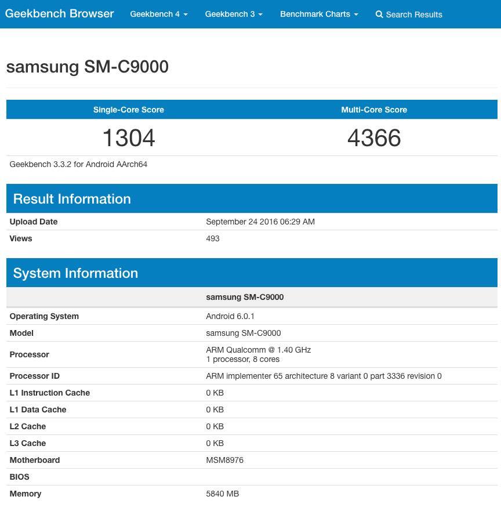Select the Android 6.0.1 operating system value
The width and height of the screenshot is (501, 511).
pyautogui.click(x=230, y=316)
